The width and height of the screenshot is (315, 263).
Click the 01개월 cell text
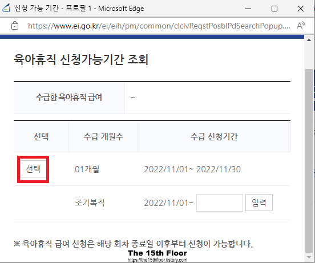[x=87, y=169]
